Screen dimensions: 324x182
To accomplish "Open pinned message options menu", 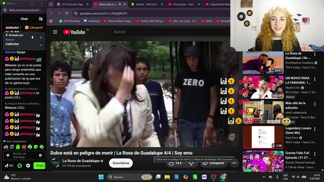I will click(41, 37).
